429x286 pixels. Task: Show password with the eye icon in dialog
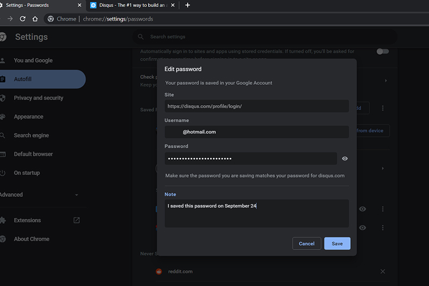(x=345, y=158)
